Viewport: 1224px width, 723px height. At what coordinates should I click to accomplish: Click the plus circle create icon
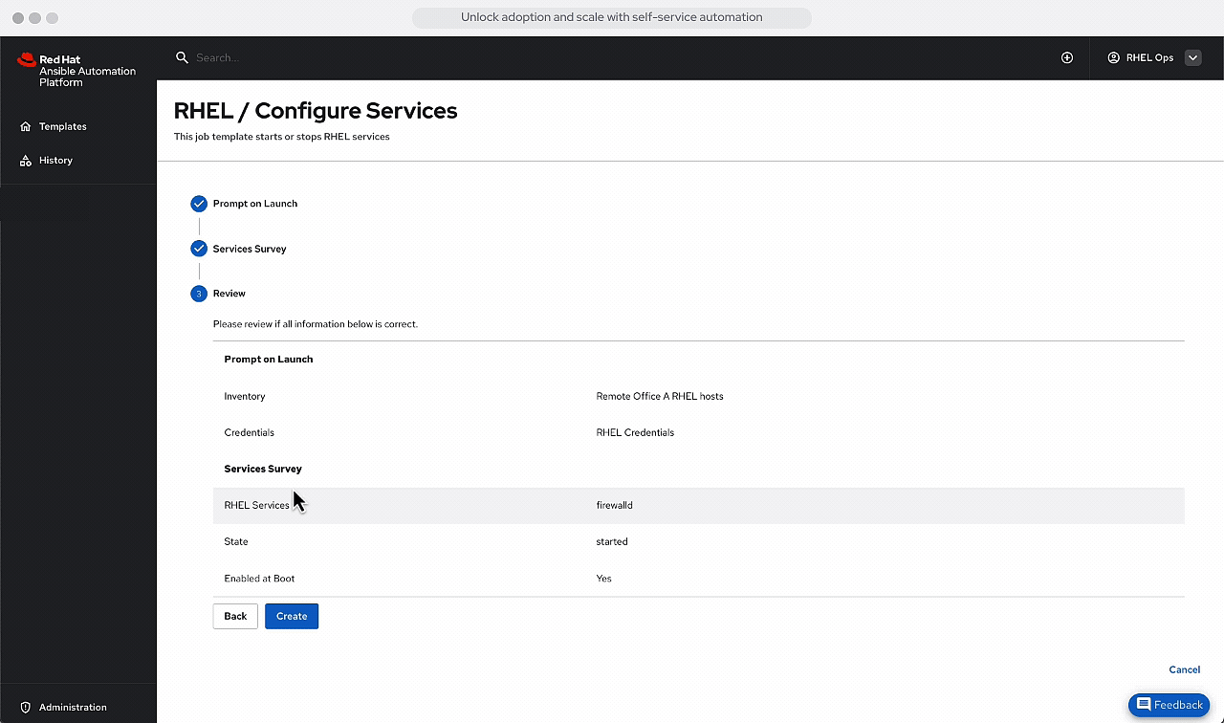coord(1067,57)
